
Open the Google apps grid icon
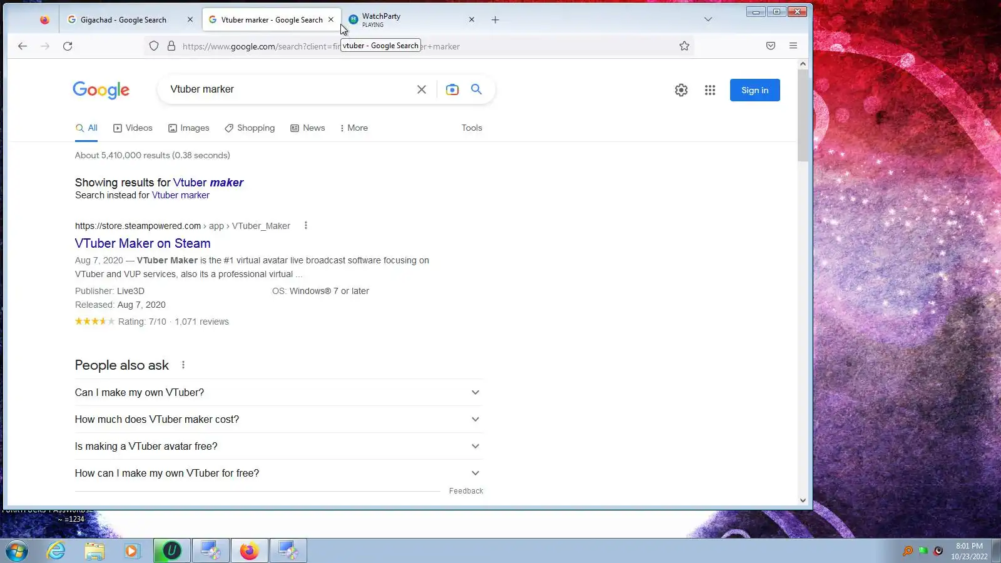pyautogui.click(x=710, y=90)
